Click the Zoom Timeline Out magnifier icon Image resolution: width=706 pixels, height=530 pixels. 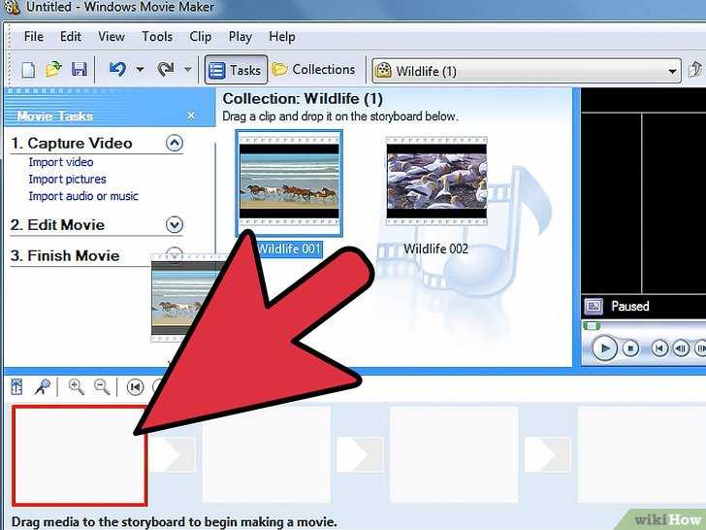[102, 386]
